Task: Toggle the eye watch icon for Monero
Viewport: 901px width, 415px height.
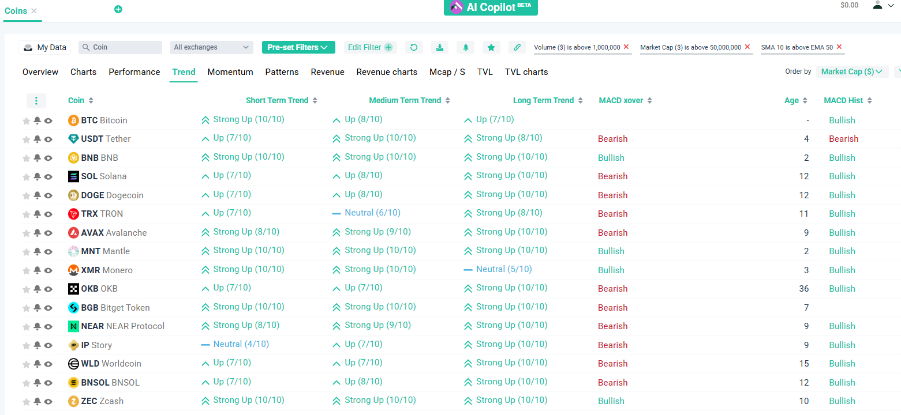Action: [48, 270]
